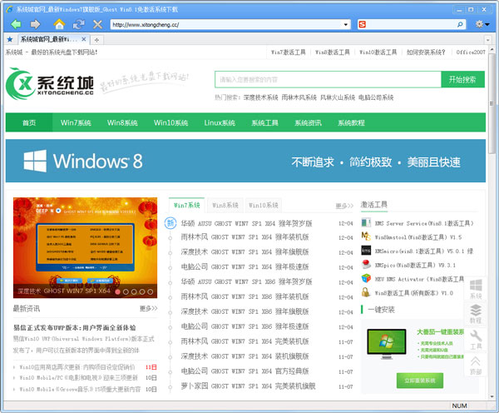The height and width of the screenshot is (413, 499).
Task: Select the first red slideshow dot
Action: click(118, 291)
